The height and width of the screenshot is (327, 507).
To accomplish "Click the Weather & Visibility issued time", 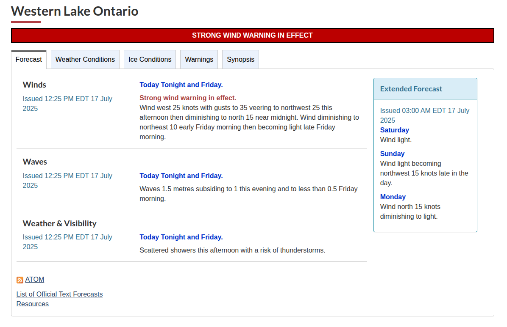I will point(67,242).
